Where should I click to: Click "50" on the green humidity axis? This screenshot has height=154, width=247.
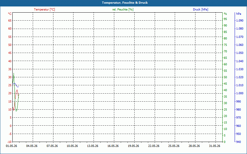[x=225, y=77]
